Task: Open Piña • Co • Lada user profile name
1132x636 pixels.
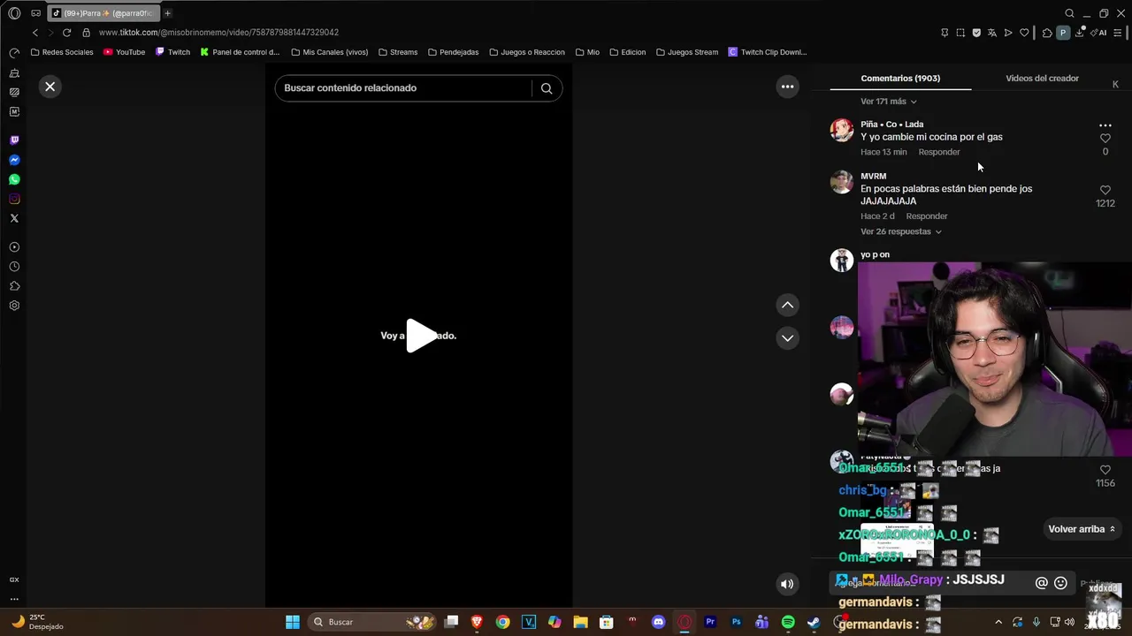Action: [891, 125]
